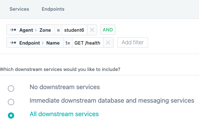Open the Agent Zone tag selector
Image resolution: width=199 pixels, height=124 pixels.
pos(30,30)
